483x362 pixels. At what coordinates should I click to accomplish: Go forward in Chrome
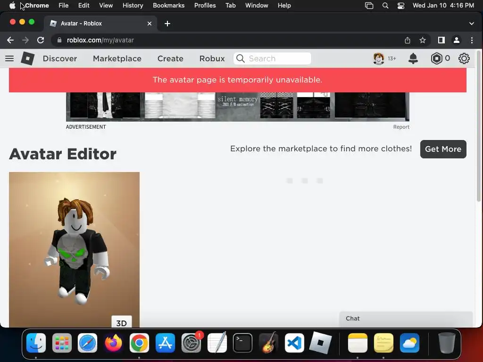(25, 40)
